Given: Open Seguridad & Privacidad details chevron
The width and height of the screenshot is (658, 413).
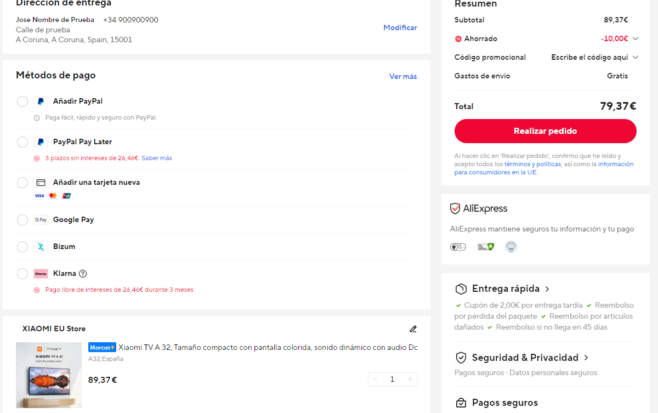Looking at the screenshot, I should (x=586, y=358).
